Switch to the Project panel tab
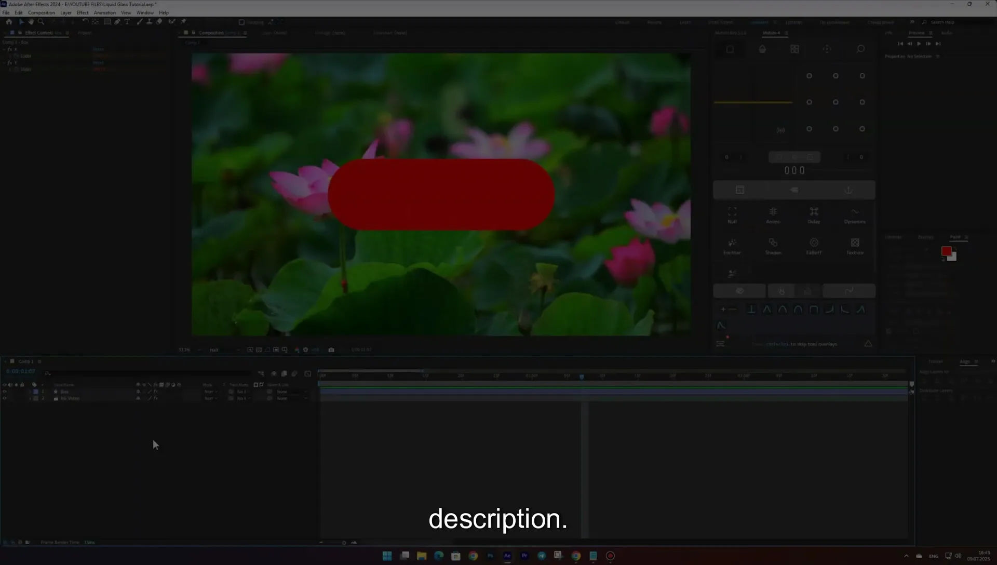This screenshot has width=997, height=565. [85, 33]
